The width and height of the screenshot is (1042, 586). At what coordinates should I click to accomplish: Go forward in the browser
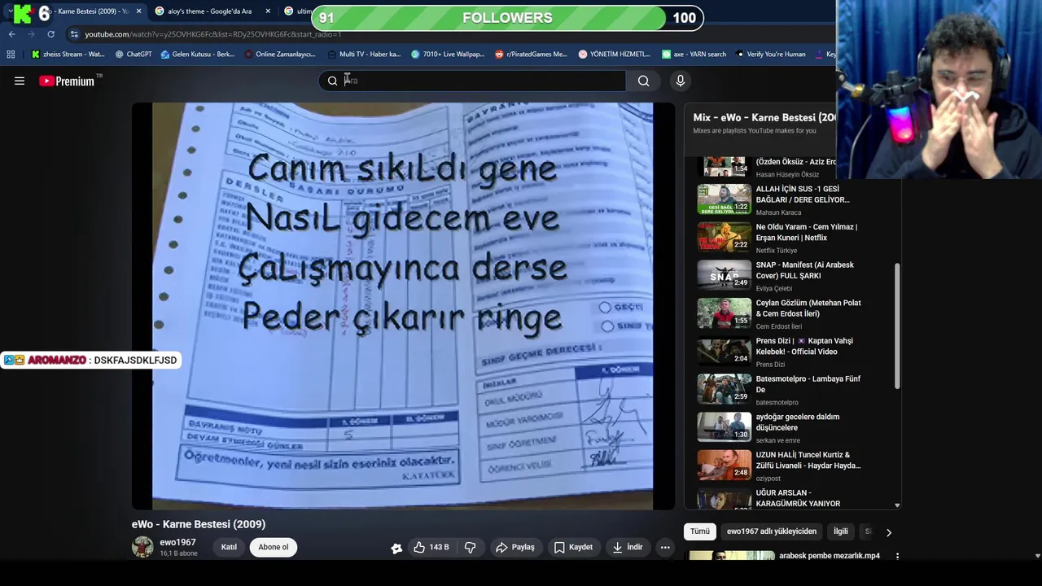31,34
